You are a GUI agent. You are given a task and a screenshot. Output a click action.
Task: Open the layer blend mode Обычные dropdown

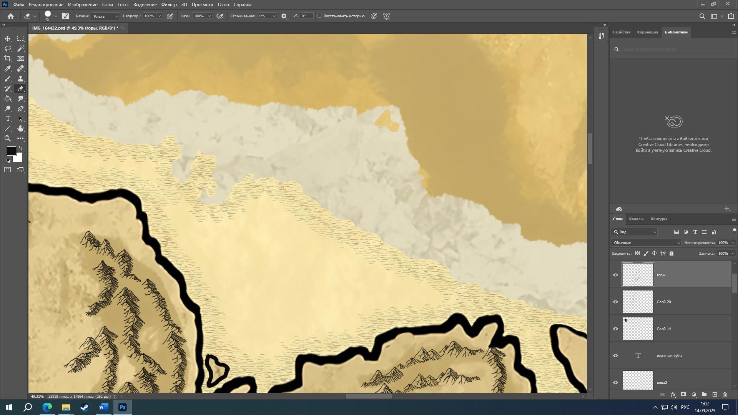click(646, 243)
